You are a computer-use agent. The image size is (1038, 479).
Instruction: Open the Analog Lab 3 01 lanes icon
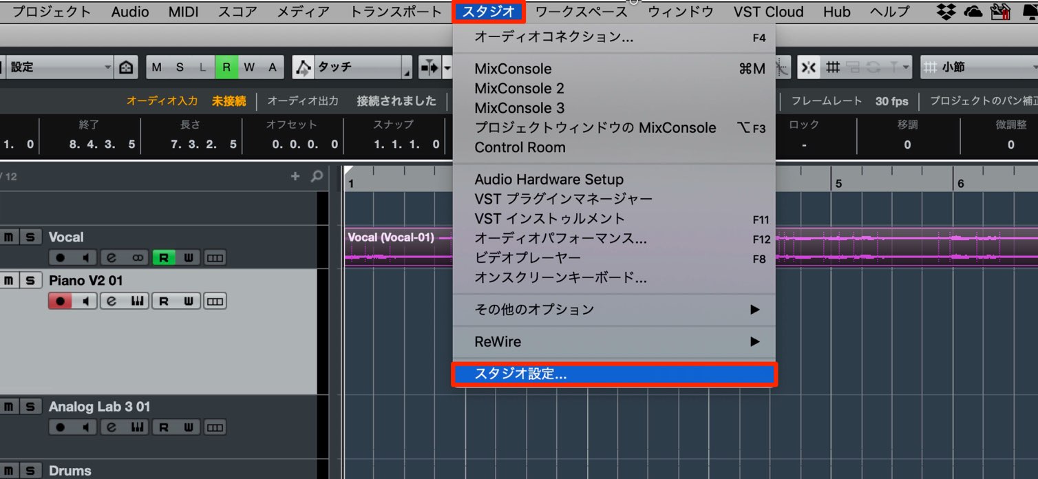pos(215,427)
